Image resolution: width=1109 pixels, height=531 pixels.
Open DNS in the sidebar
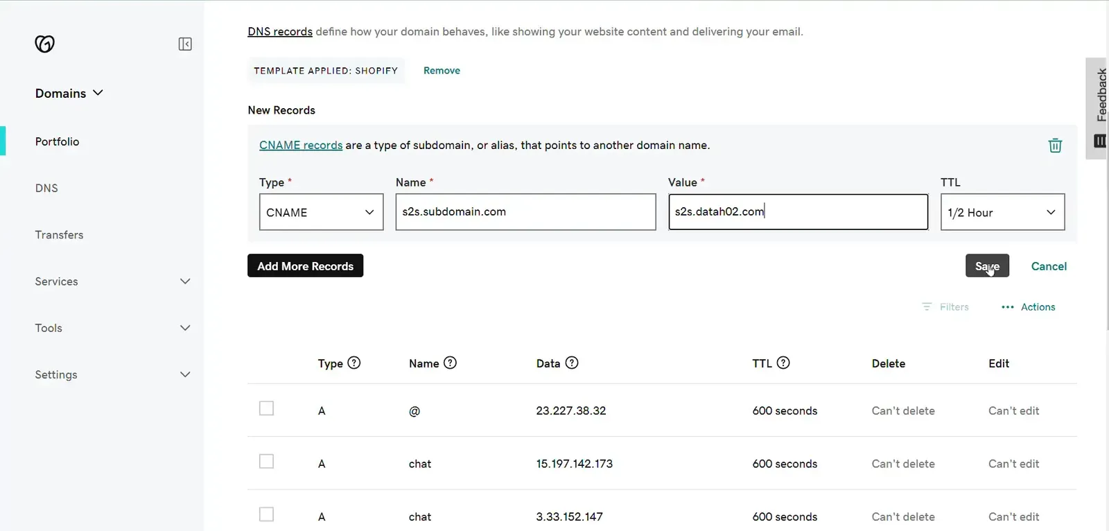(x=46, y=188)
